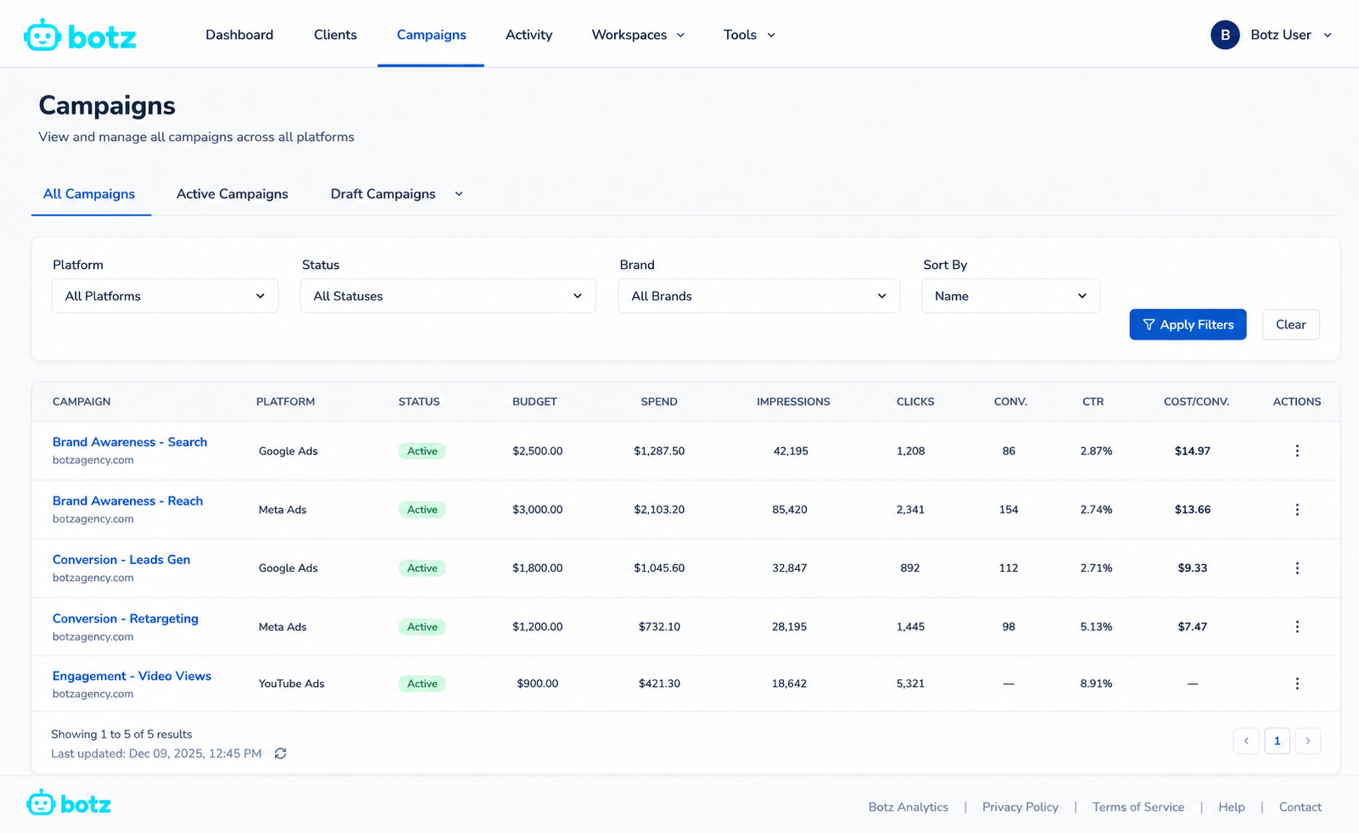
Task: Open the Brand filter dropdown
Action: click(759, 296)
